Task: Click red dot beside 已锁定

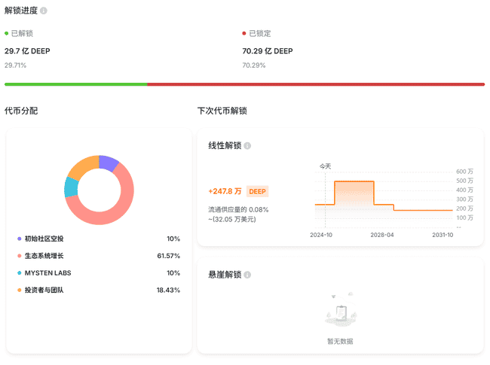Action: click(244, 34)
